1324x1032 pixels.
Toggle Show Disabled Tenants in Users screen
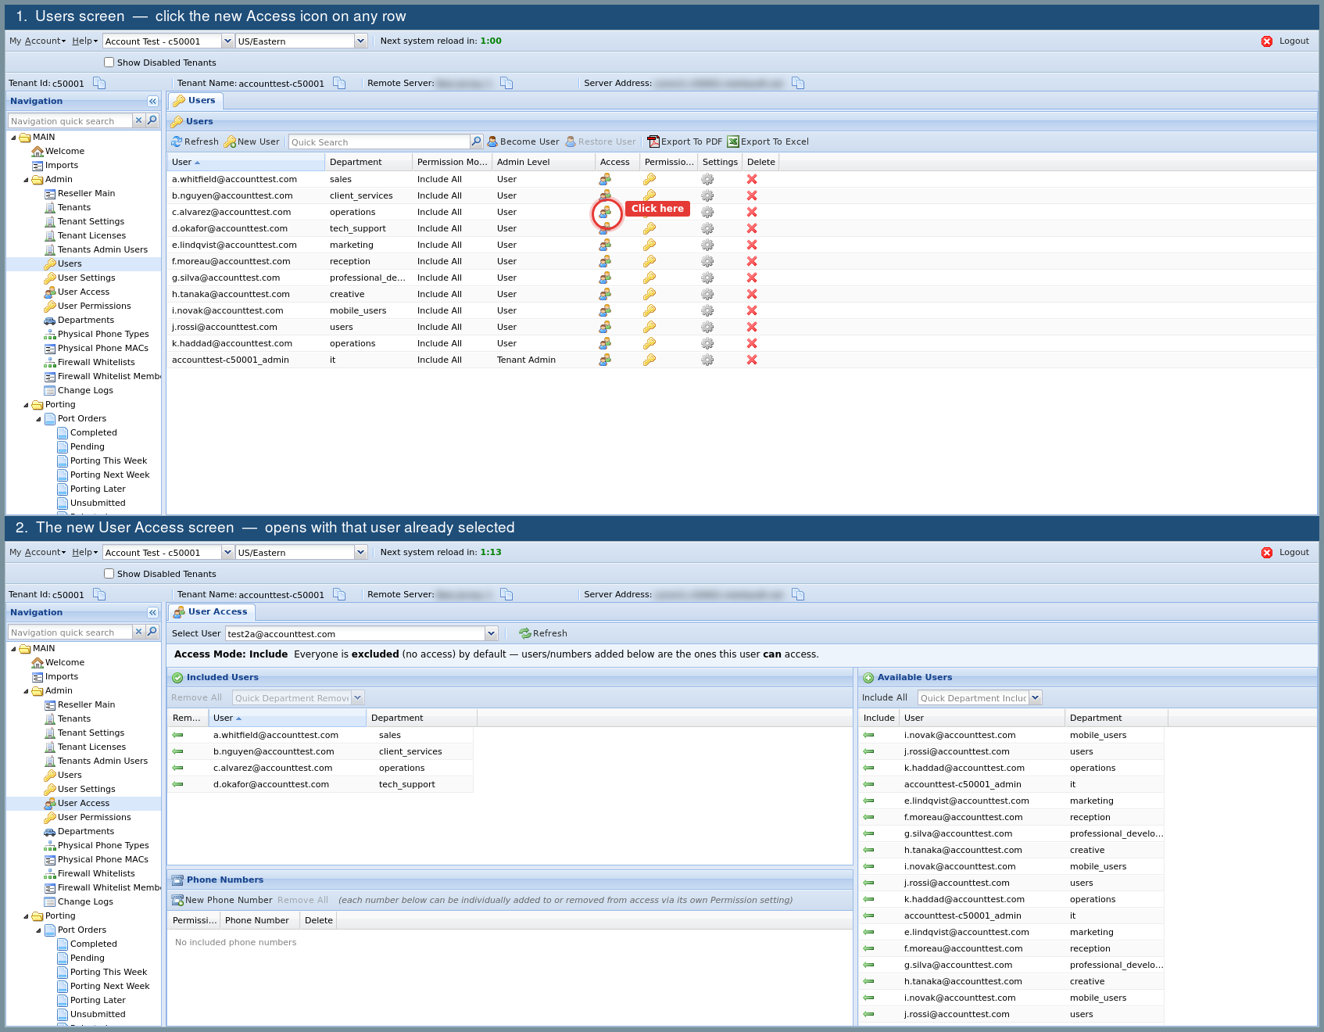coord(109,63)
